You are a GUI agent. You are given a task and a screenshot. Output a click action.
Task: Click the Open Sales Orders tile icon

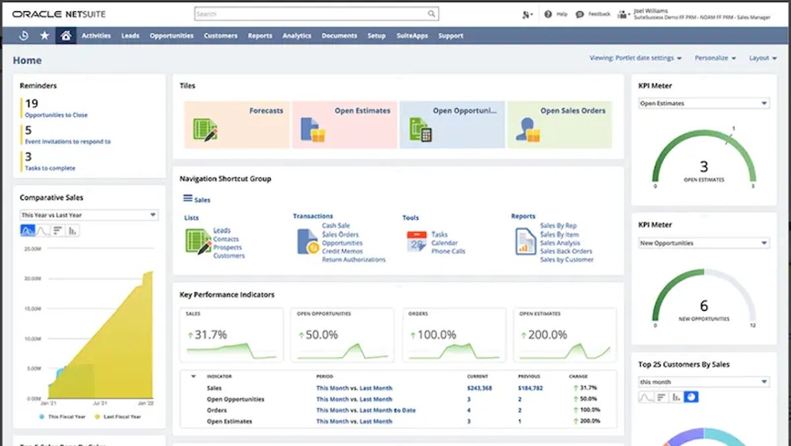[528, 129]
